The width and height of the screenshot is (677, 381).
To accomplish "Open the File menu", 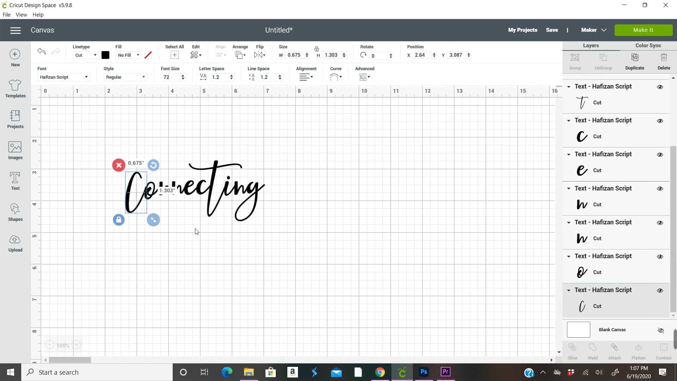I will [6, 15].
